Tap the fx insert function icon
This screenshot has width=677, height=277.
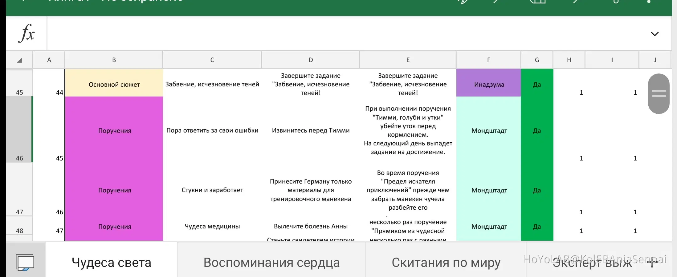pyautogui.click(x=27, y=33)
